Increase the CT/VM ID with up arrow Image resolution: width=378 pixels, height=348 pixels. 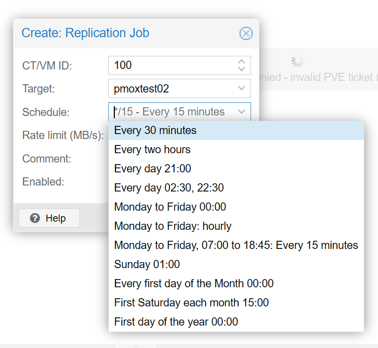(242, 62)
